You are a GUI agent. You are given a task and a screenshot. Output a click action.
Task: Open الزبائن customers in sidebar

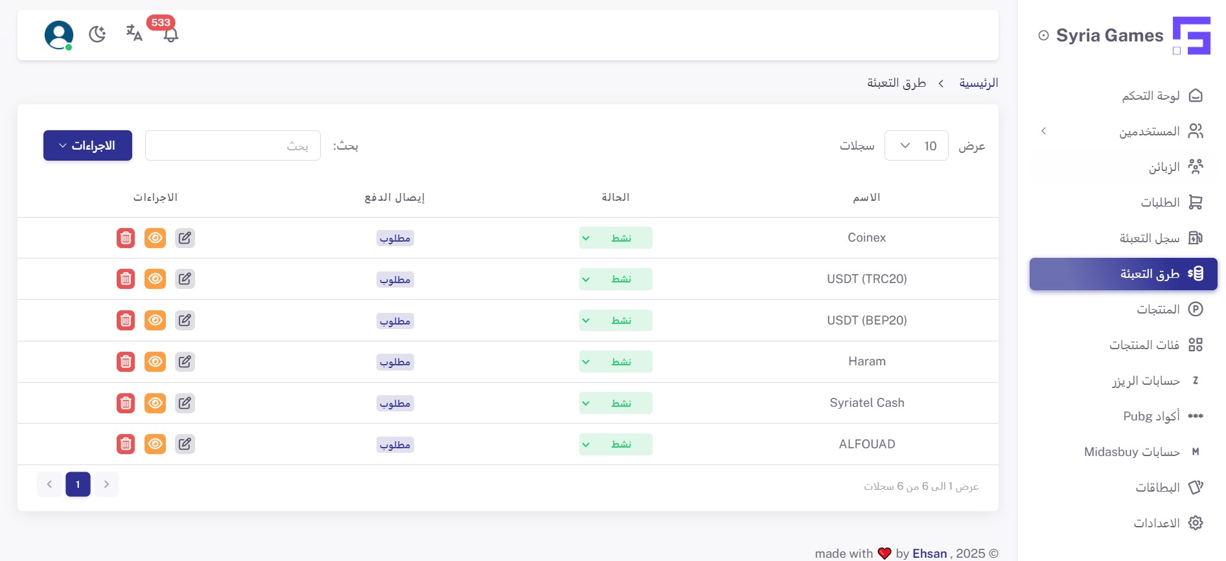[x=1124, y=167]
